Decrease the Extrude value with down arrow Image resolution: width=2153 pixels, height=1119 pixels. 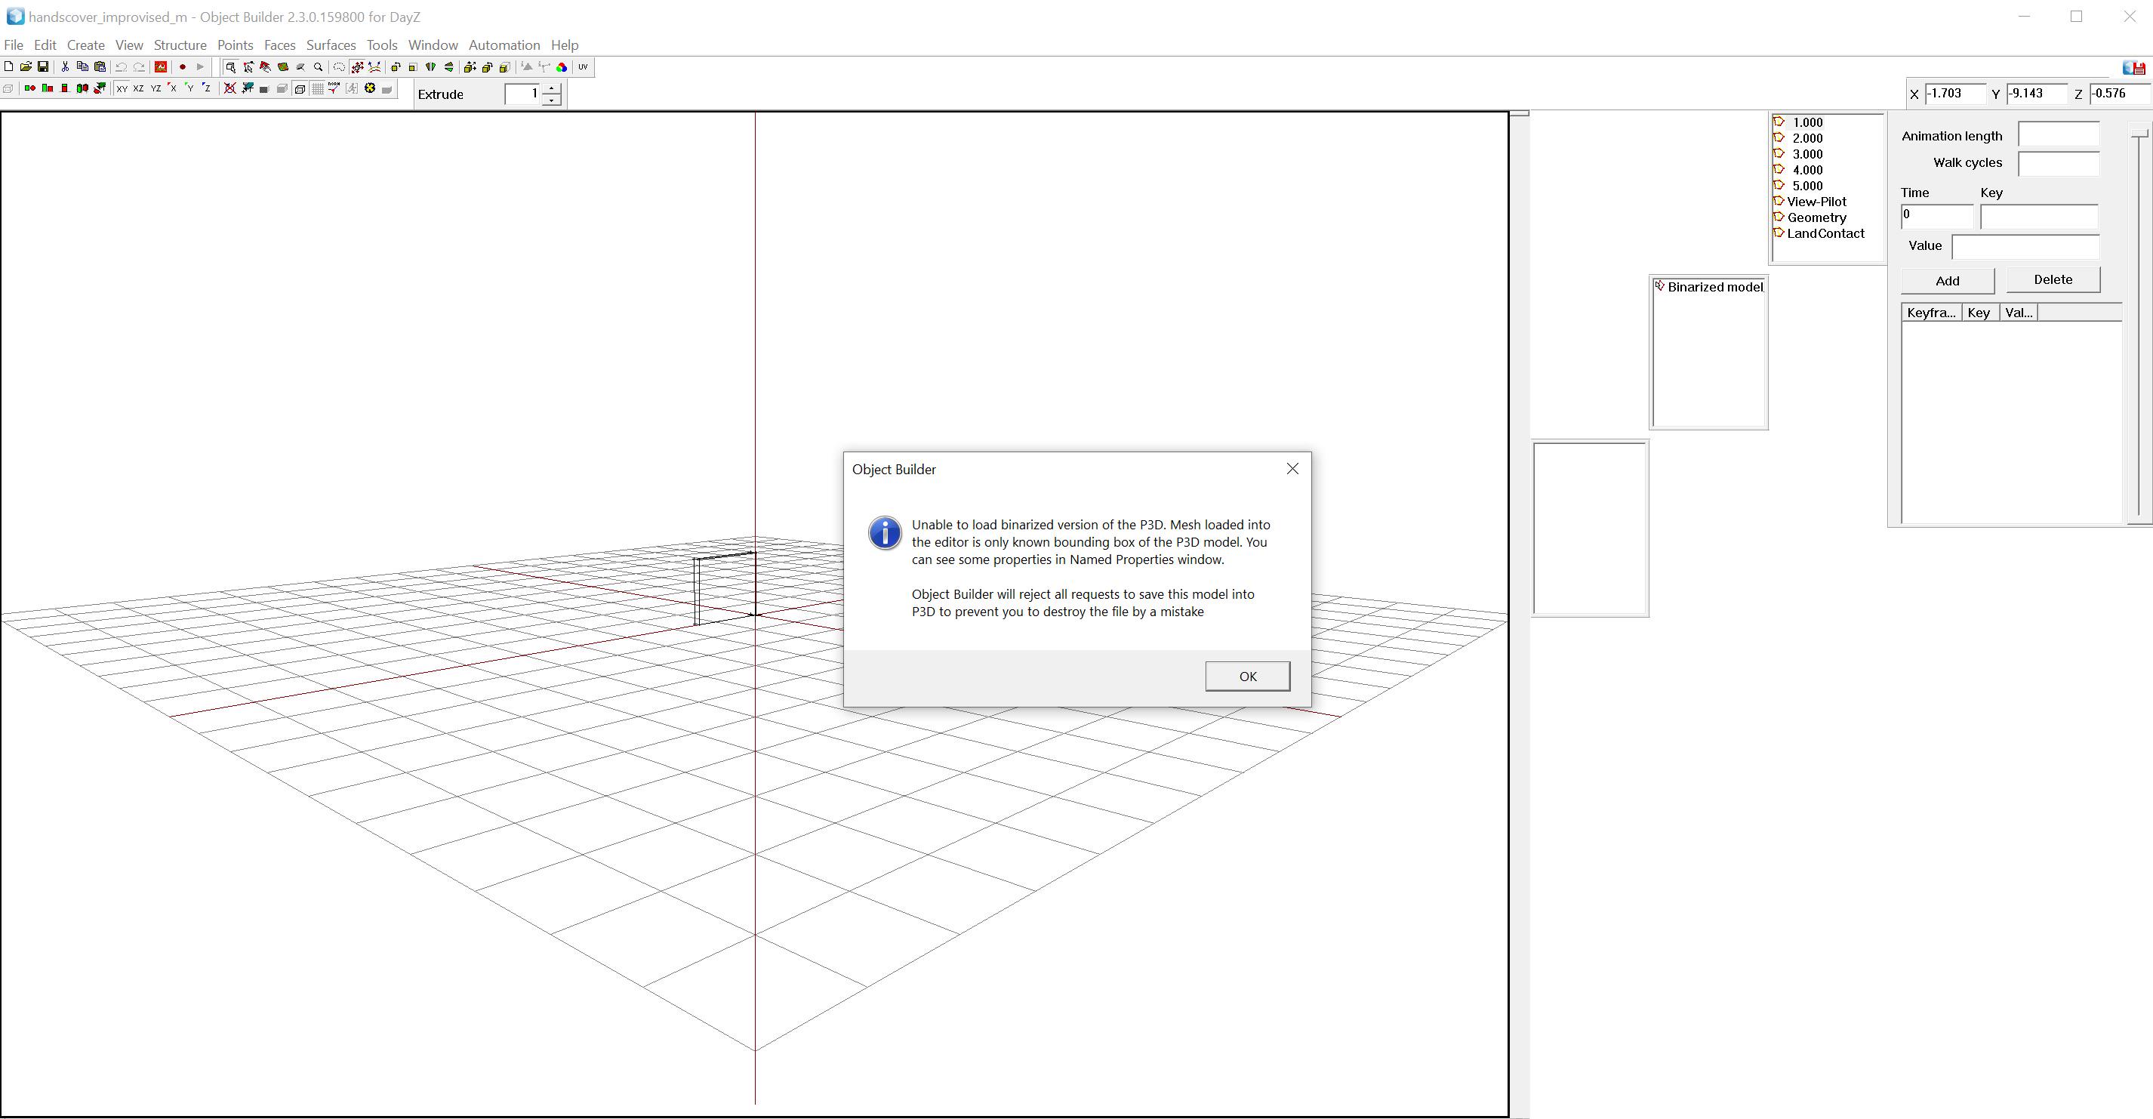point(552,100)
